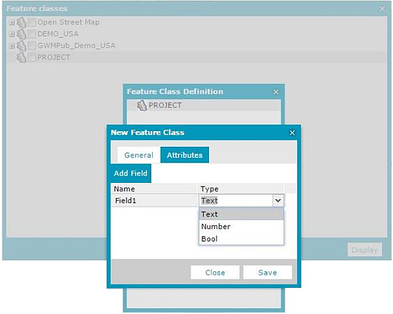Open the Type dropdown arrow for Field1

[x=278, y=201]
